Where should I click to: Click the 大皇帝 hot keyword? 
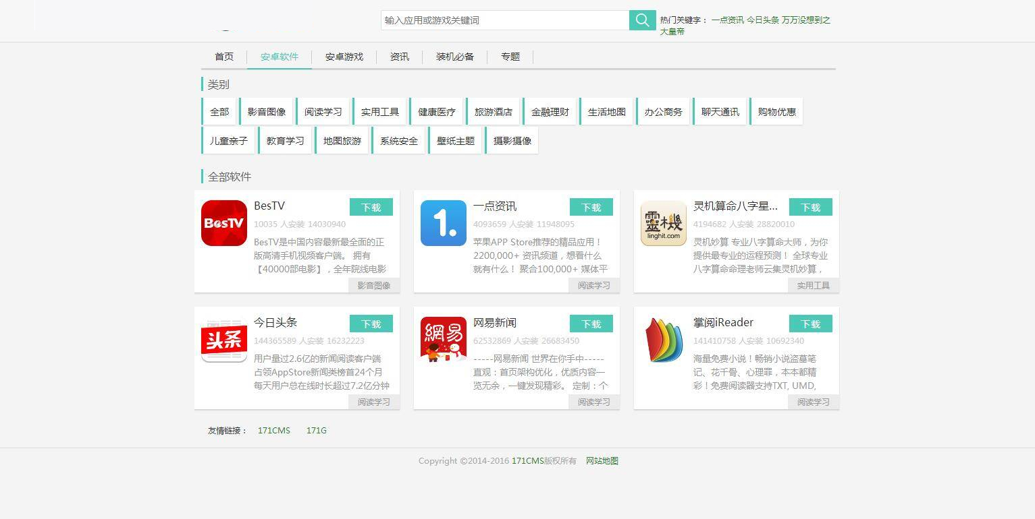(671, 31)
